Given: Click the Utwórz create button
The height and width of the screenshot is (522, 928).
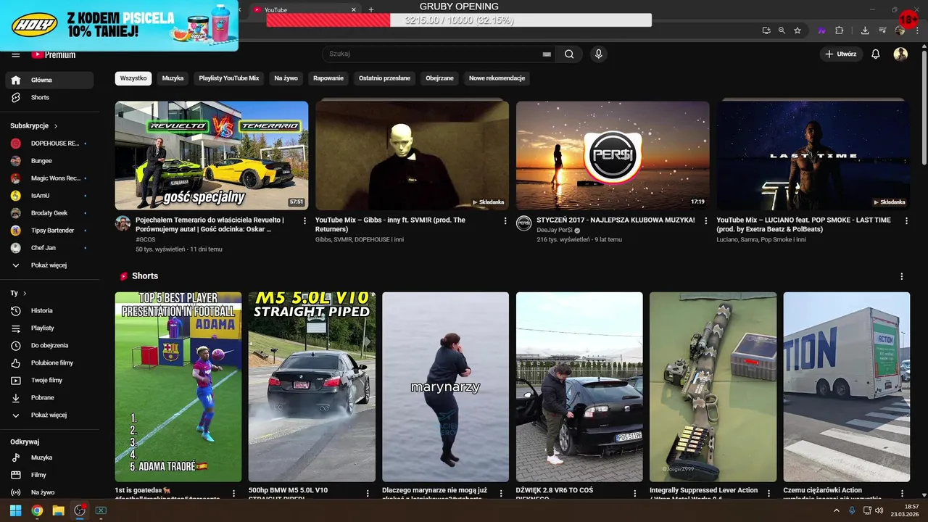Looking at the screenshot, I should [841, 54].
